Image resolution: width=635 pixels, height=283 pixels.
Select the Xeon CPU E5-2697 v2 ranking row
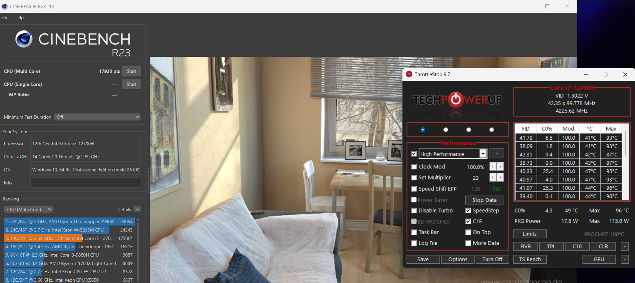69,272
